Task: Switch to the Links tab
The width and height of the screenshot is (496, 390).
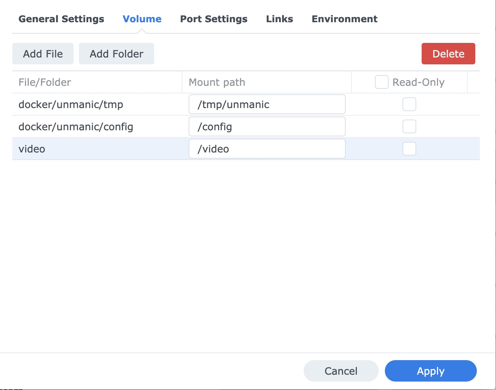Action: pyautogui.click(x=279, y=19)
